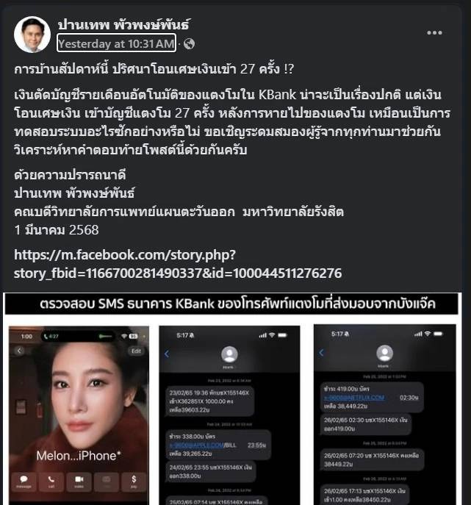471x505 pixels.
Task: Click the black KBank SMS header banner
Action: click(231, 304)
